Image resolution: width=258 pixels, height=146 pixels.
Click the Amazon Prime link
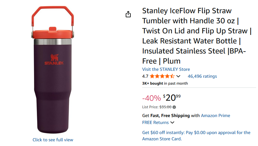(215, 115)
